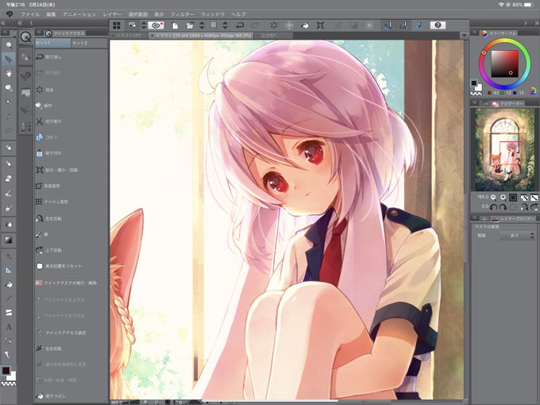The height and width of the screenshot is (405, 540).
Task: Open file via folder icon in command bar
Action: [190, 25]
